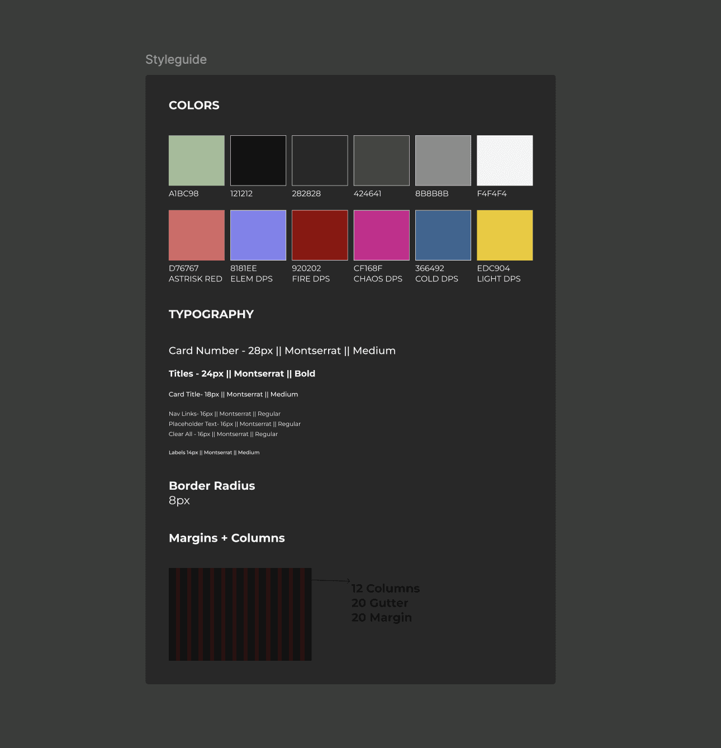Screen dimensions: 721x748
Task: Select the TYPOGRAPHY heading
Action: click(211, 314)
